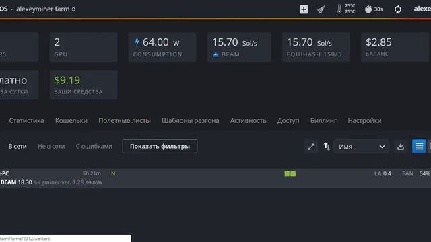431x242 pixels.
Task: Click the $9.19 ваши средства card
Action: point(84,85)
